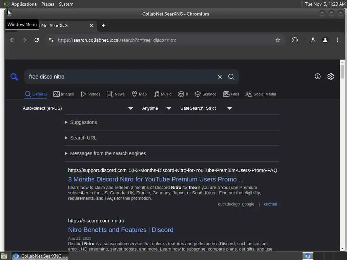Viewport: 347px width, 260px height.
Task: Switch to Images category
Action: click(x=63, y=94)
